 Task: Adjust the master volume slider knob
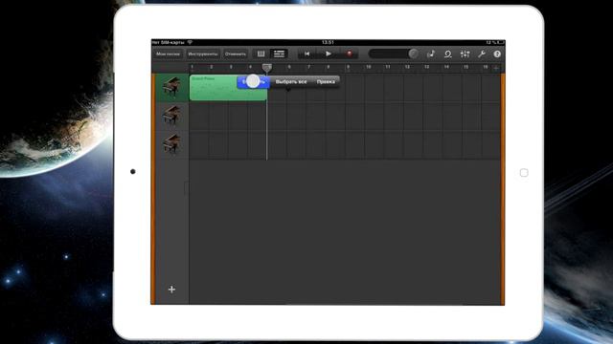pos(413,54)
